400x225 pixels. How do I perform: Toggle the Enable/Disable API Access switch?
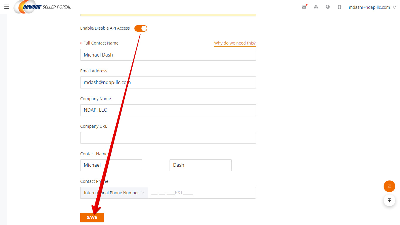[x=141, y=28]
